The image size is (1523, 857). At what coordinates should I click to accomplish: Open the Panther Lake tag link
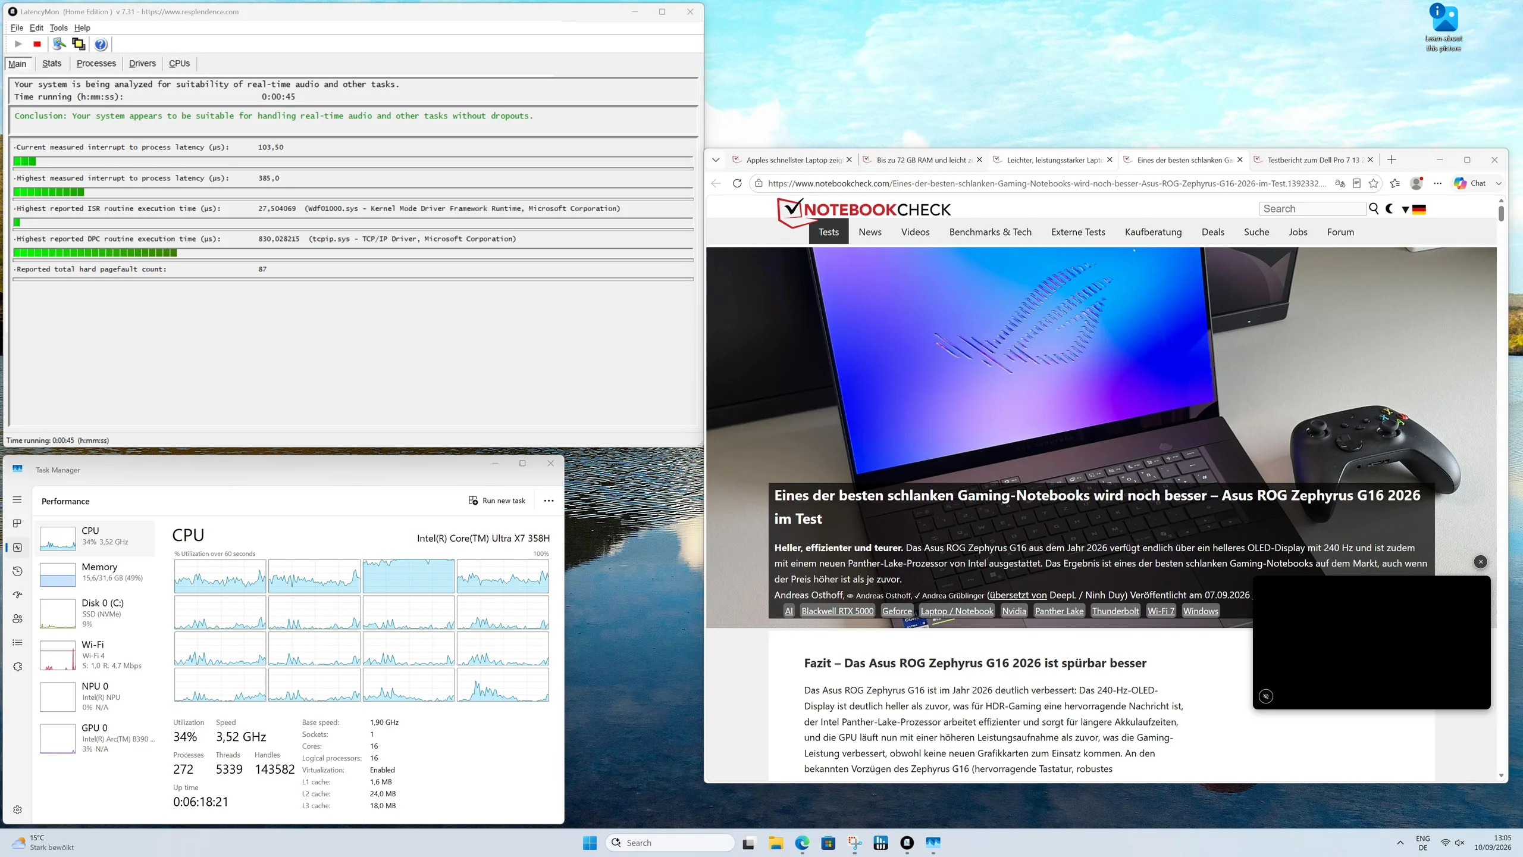(x=1059, y=611)
